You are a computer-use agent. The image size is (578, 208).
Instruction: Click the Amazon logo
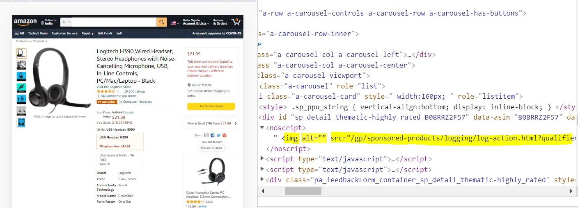[x=25, y=22]
